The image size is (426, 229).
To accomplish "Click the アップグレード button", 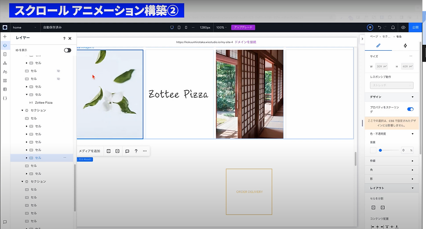I will point(243,27).
